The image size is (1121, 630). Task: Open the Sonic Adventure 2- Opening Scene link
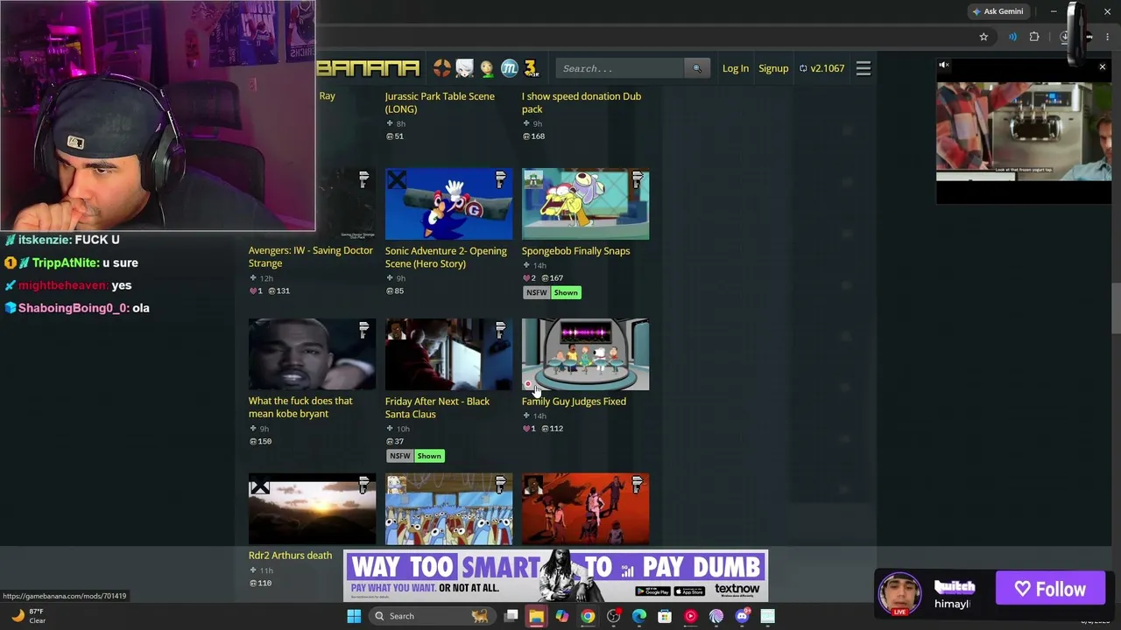[446, 257]
